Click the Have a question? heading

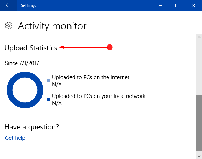(x=32, y=127)
